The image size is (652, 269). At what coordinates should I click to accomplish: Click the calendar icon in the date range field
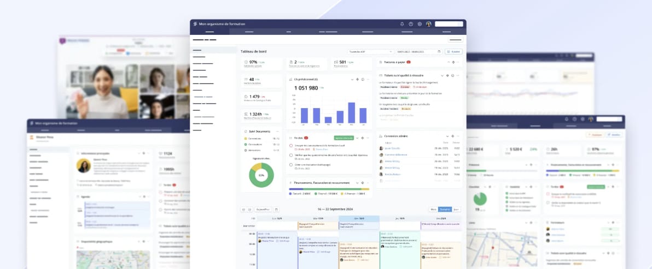point(438,52)
